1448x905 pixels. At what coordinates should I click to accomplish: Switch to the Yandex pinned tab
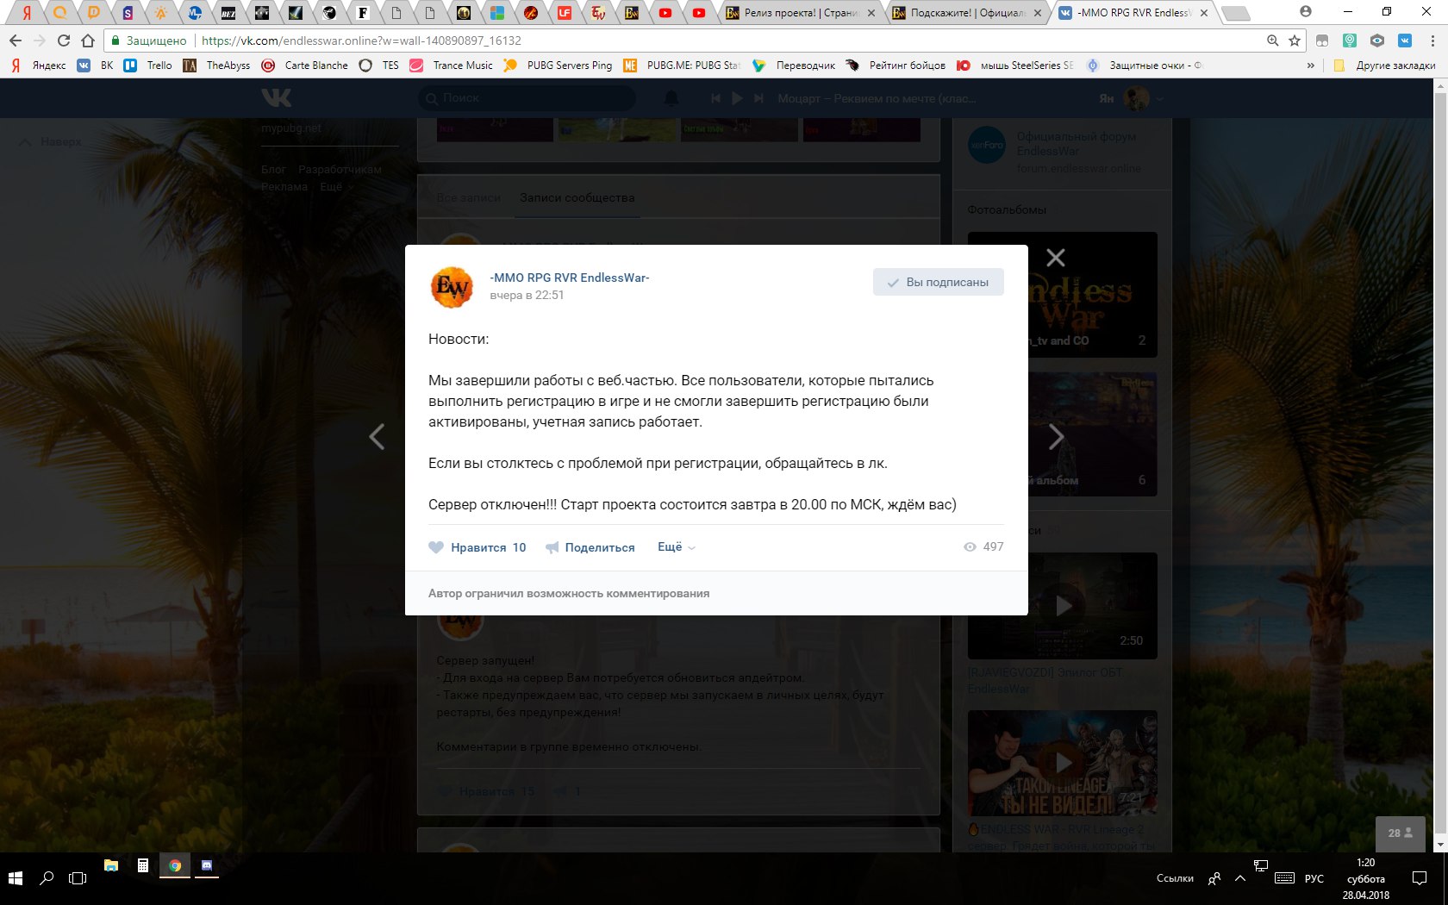pos(27,13)
